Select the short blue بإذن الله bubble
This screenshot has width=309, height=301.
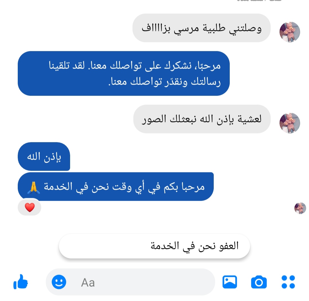point(44,156)
